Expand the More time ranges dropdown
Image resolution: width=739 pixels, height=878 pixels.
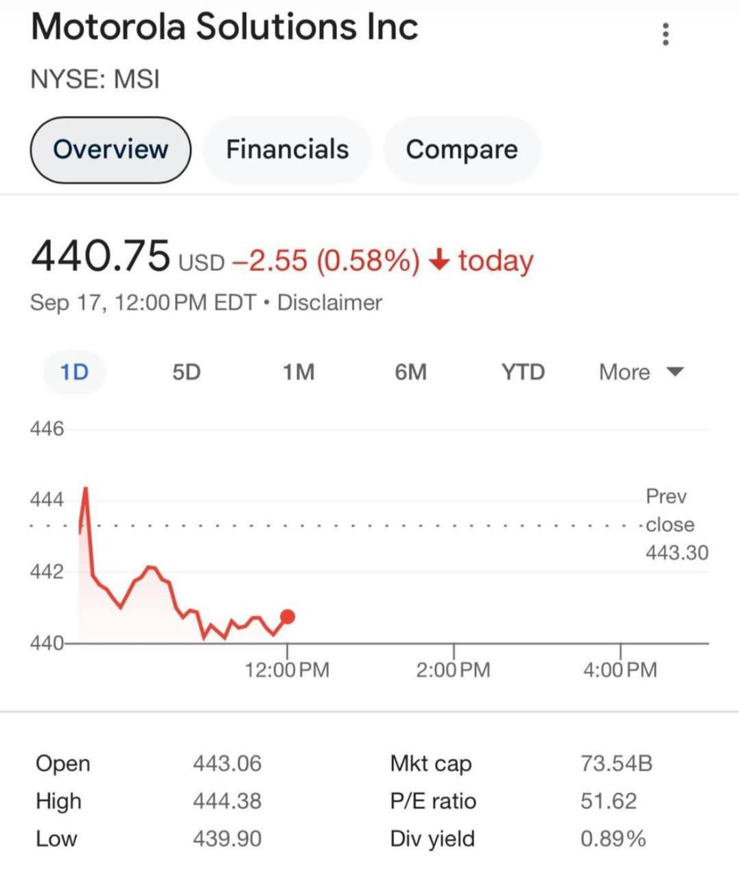(624, 372)
